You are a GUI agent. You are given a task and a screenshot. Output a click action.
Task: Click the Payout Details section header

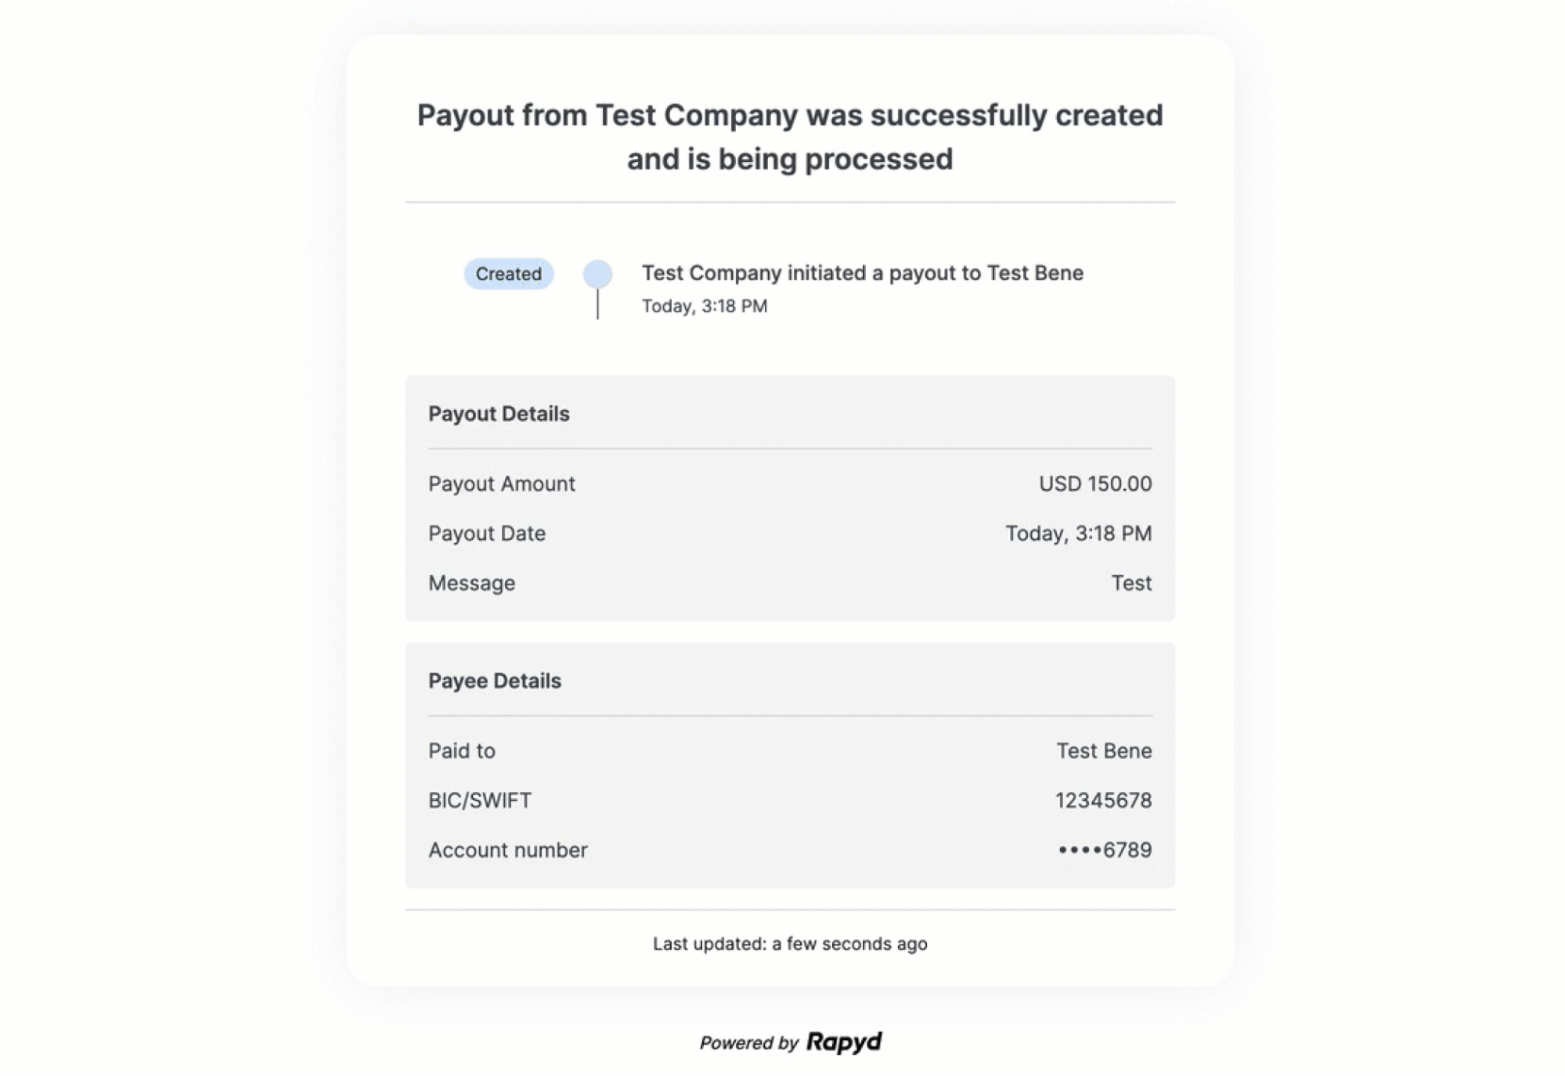(499, 414)
